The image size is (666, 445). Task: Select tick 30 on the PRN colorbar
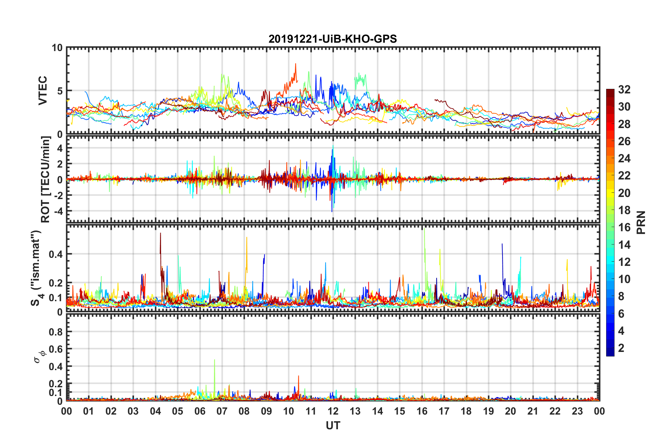(x=624, y=107)
